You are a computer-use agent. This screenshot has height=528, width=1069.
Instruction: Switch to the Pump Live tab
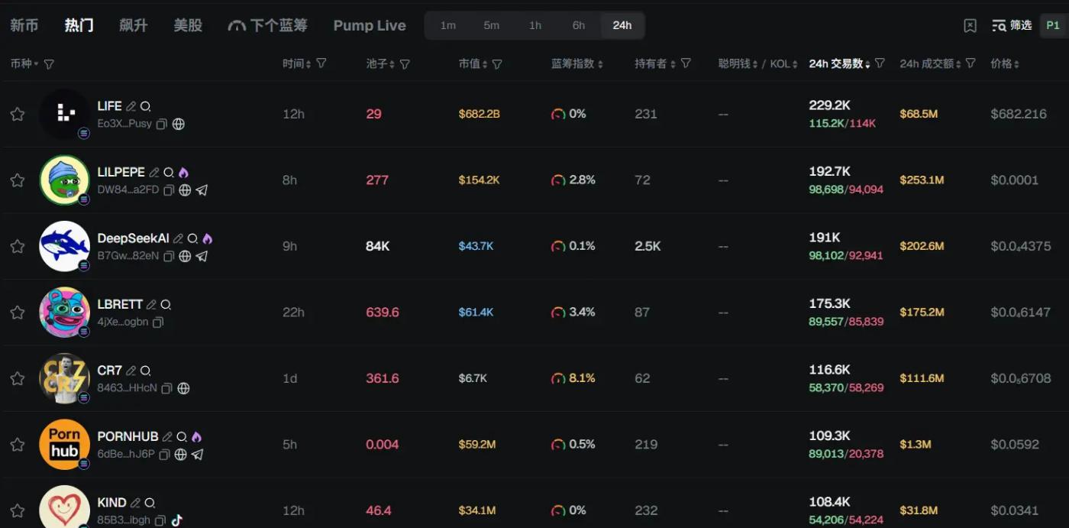[370, 25]
